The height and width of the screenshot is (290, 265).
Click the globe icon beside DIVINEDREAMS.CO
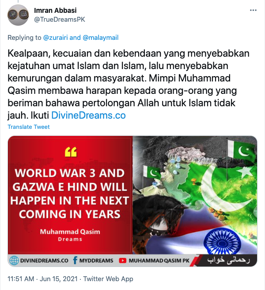click(14, 261)
